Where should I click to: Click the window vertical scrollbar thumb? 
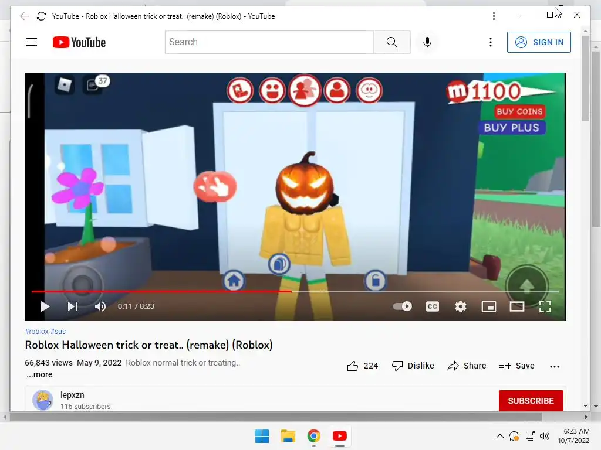click(x=585, y=79)
